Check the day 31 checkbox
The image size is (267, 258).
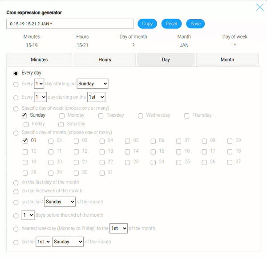[102, 173]
